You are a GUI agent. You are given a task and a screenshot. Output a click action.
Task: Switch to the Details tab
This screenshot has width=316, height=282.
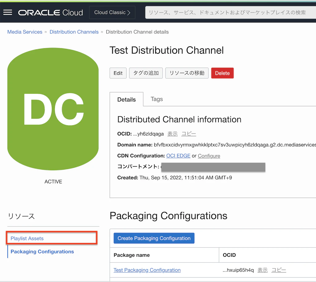tap(127, 99)
